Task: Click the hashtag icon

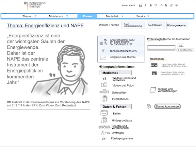Action: pyautogui.click(x=103, y=51)
